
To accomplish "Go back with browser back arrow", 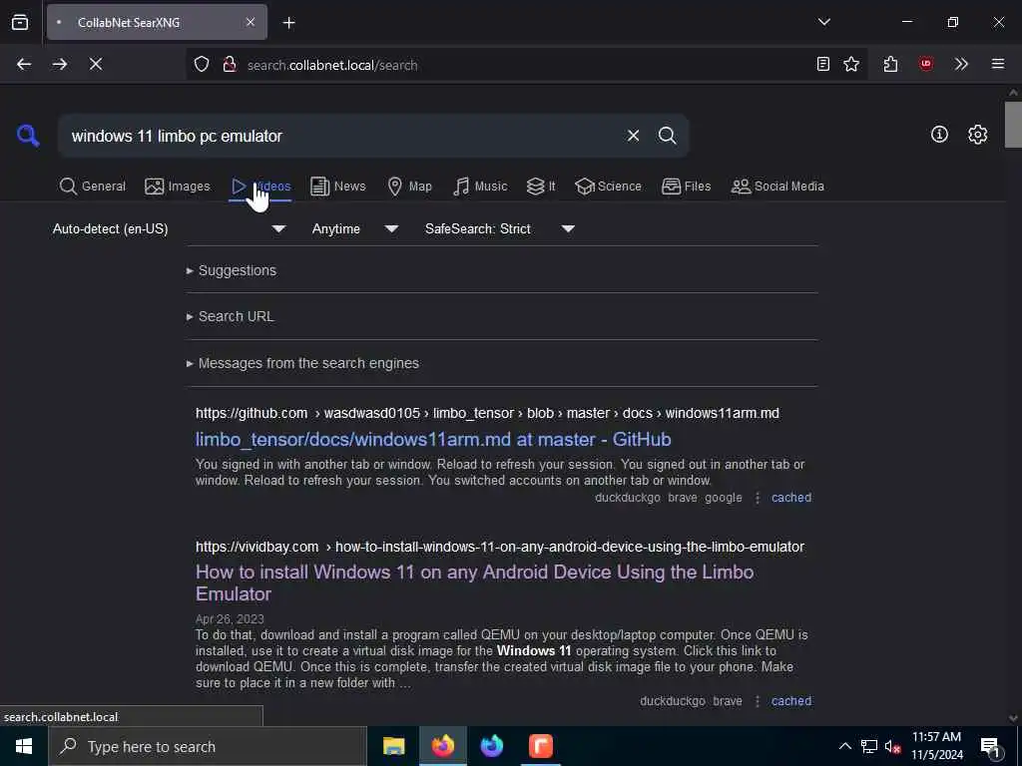I will pos(24,64).
